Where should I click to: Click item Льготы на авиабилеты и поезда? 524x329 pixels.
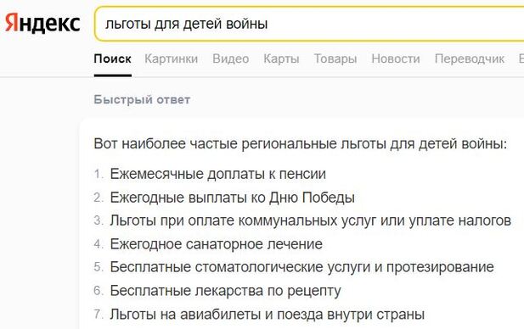pos(268,314)
